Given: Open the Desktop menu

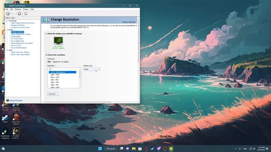Looking at the screenshot, I should coord(18,9).
